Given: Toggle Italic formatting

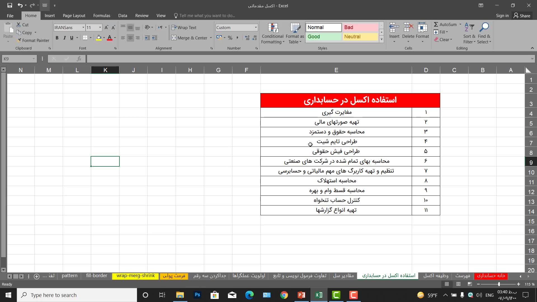Looking at the screenshot, I should click(x=64, y=38).
